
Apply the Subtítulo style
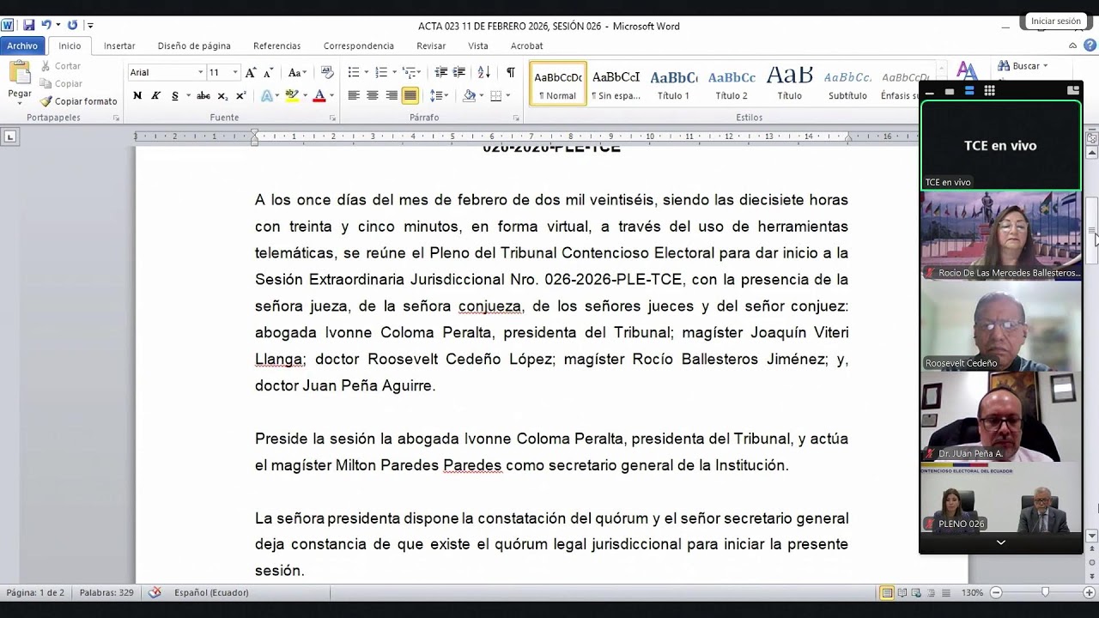point(847,84)
